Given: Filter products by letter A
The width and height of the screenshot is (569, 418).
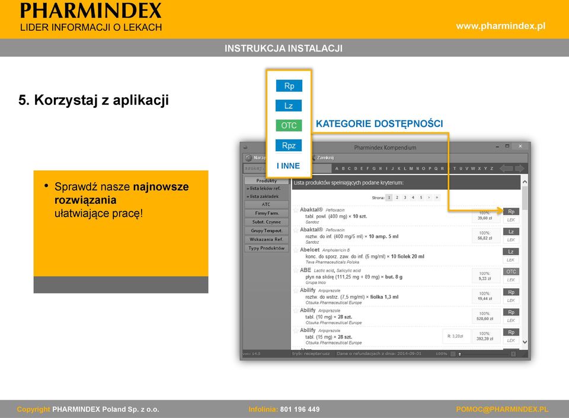Looking at the screenshot, I should coord(337,168).
